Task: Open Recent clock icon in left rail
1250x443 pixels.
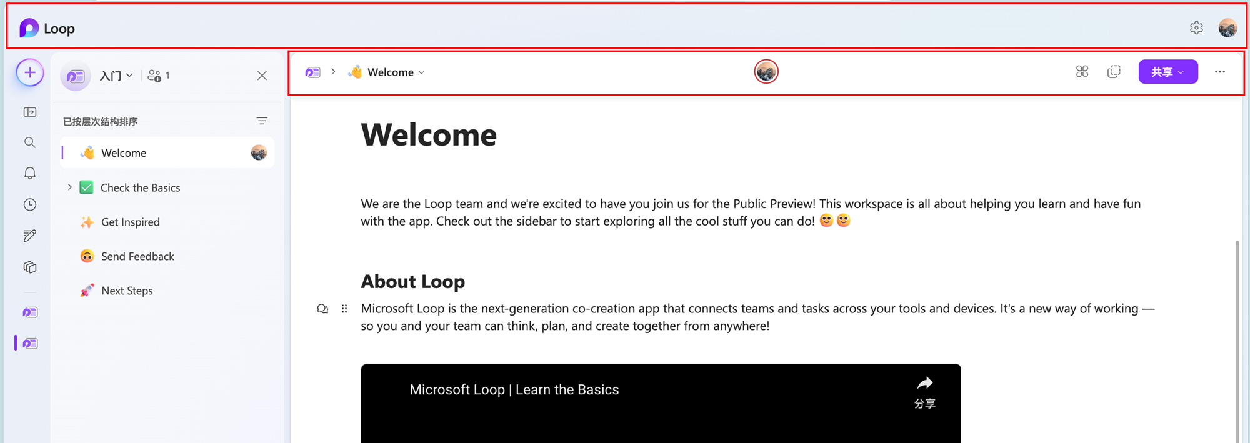Action: click(30, 204)
